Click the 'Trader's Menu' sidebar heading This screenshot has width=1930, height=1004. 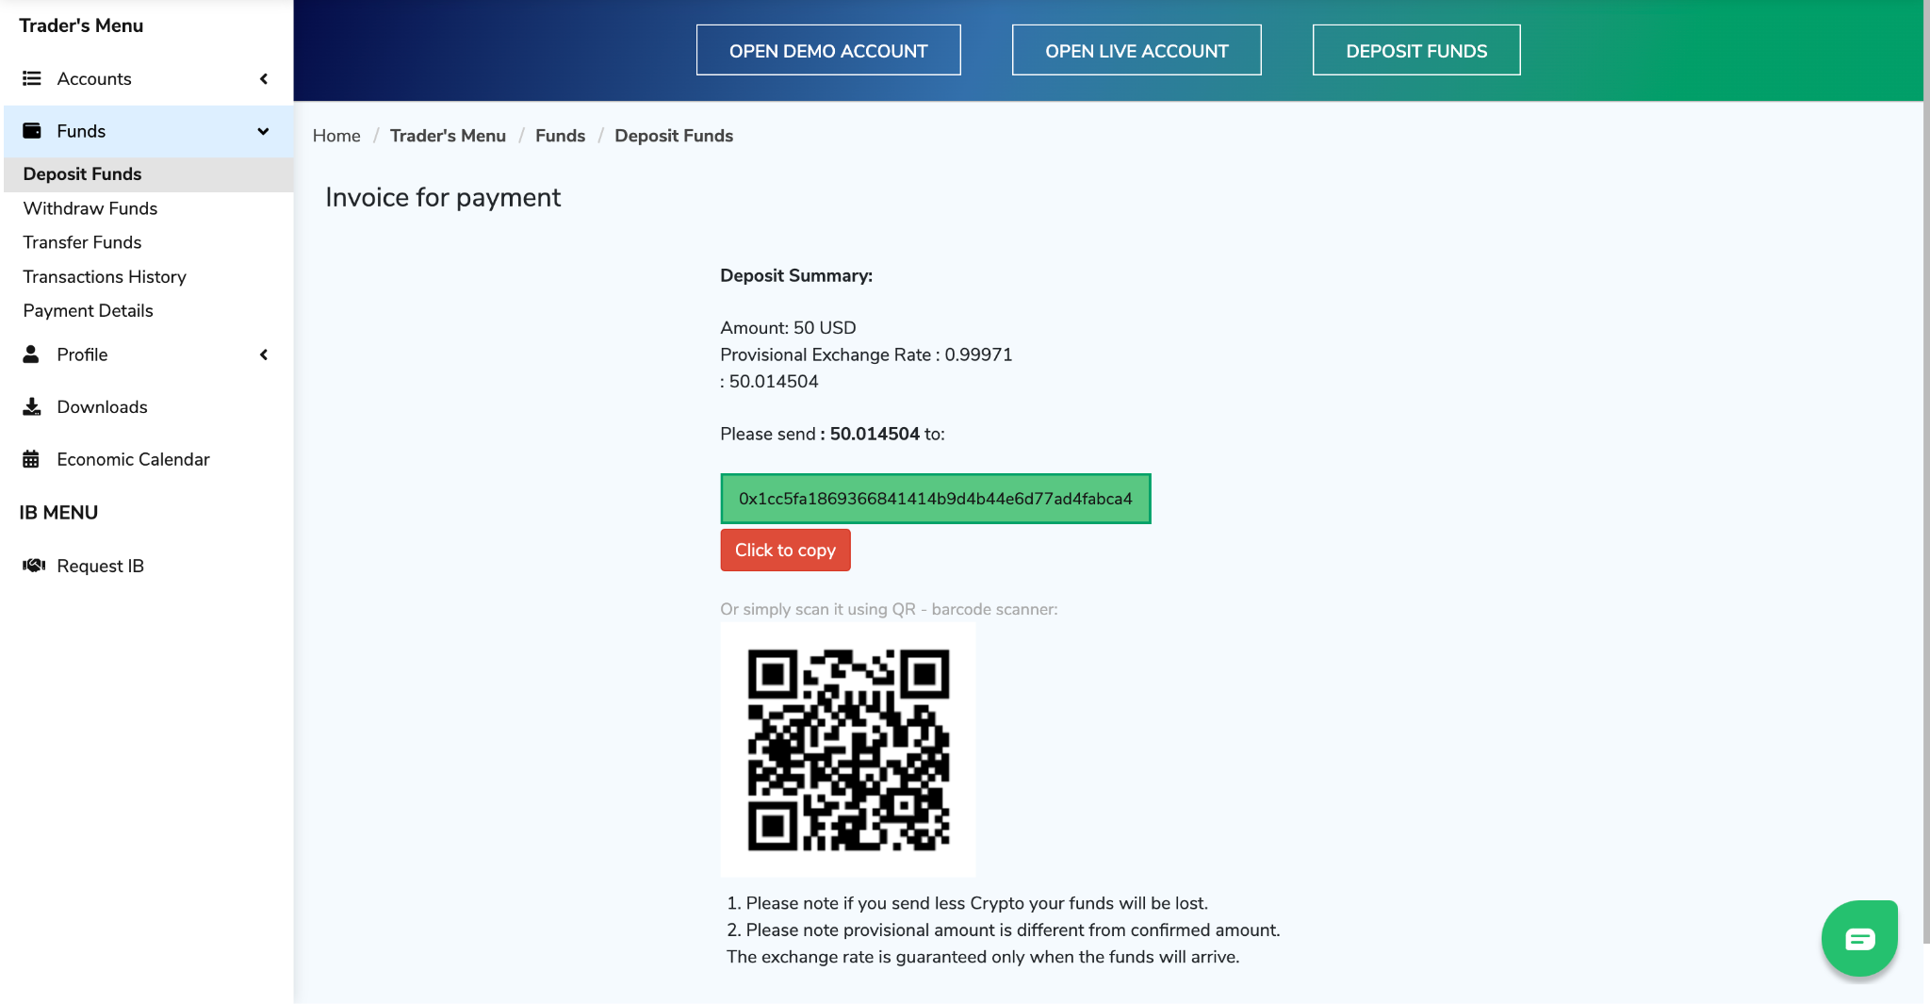(x=81, y=25)
